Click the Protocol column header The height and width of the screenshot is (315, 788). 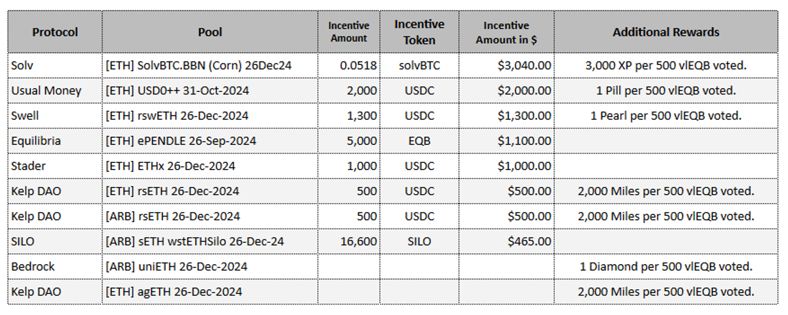pos(55,32)
